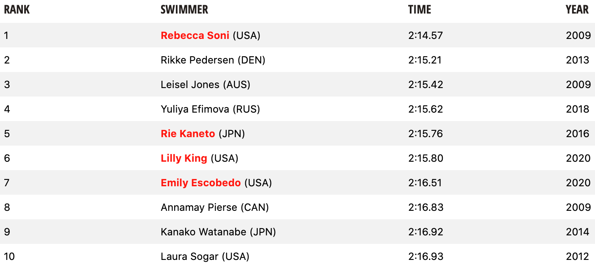Click the RANK column header
Viewport: 595px width, 265px height.
(17, 10)
